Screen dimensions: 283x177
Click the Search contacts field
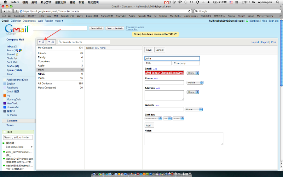coord(84,42)
